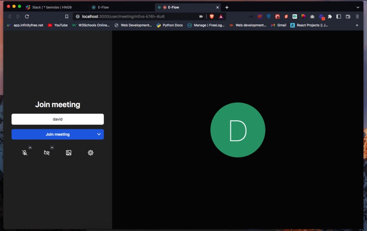Screen dimensions: 367x231
Task: Open React Projects bookmark
Action: coord(309,25)
